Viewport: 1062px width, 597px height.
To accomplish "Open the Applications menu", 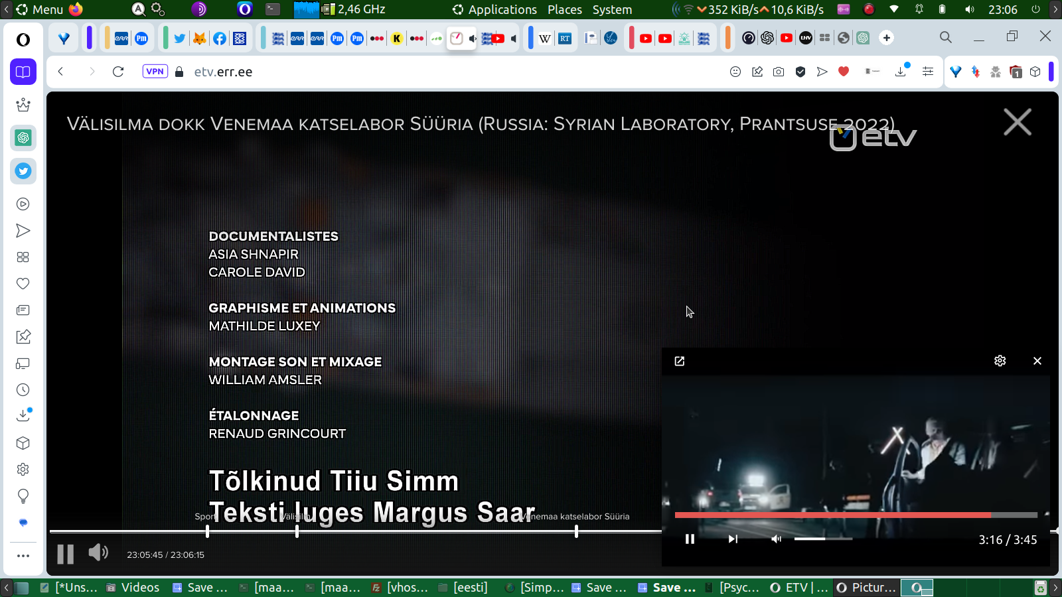I will tap(495, 9).
